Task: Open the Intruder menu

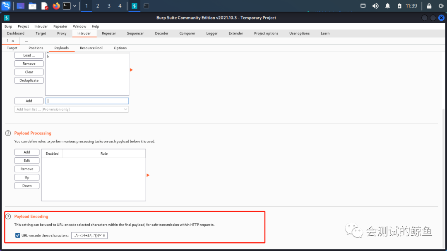Action: [x=41, y=26]
